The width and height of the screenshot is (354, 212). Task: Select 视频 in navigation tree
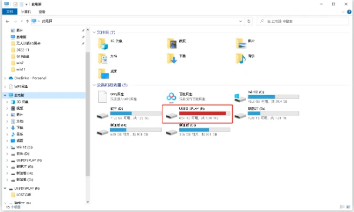click(17, 108)
